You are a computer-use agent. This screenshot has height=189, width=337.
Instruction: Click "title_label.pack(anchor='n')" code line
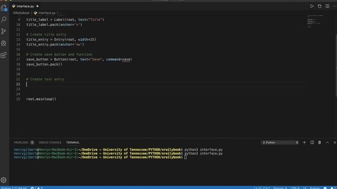click(x=54, y=25)
